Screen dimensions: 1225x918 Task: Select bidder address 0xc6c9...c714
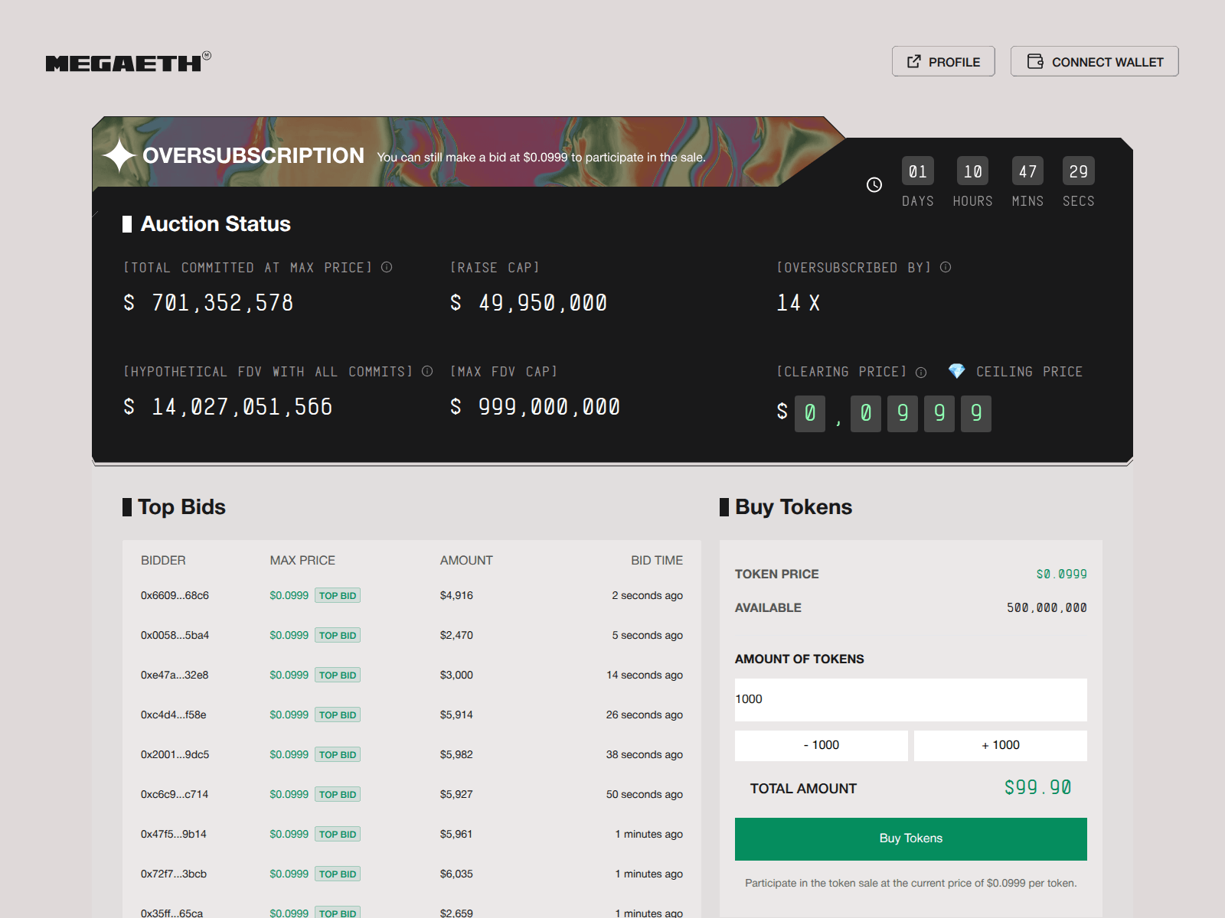[175, 794]
